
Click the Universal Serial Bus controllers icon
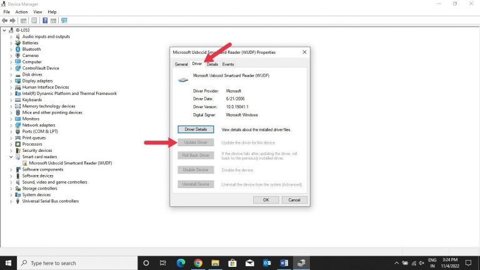[x=17, y=201]
